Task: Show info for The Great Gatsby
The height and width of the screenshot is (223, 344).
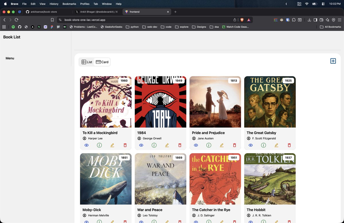Action: (x=264, y=145)
